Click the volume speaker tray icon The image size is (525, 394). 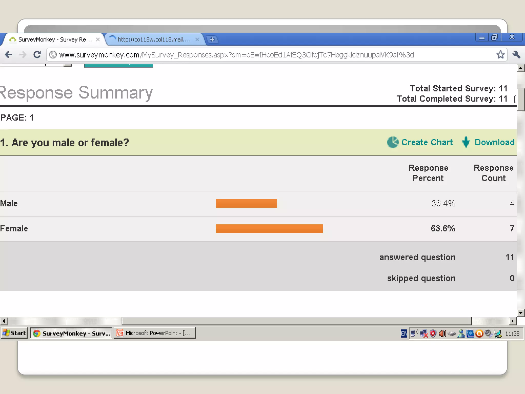coord(442,333)
